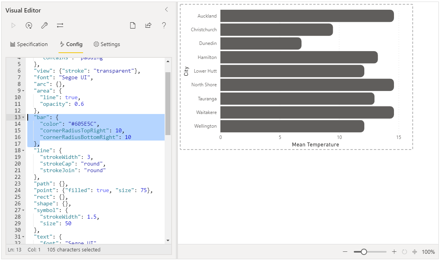440x260 pixels.
Task: Click the editor scrollbar up arrow
Action: point(168,61)
